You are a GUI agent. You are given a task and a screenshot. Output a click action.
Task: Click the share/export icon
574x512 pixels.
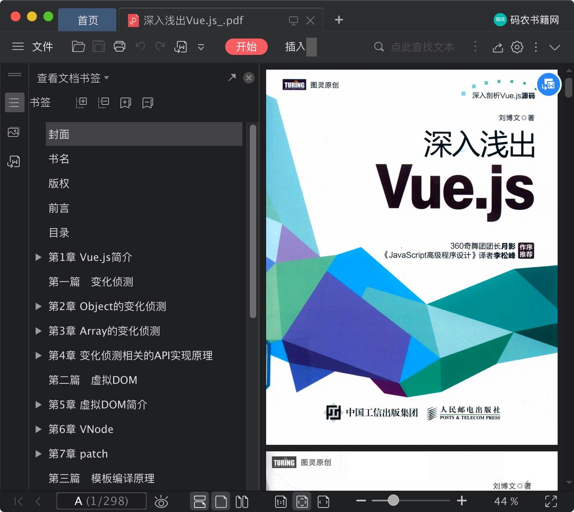[x=497, y=47]
